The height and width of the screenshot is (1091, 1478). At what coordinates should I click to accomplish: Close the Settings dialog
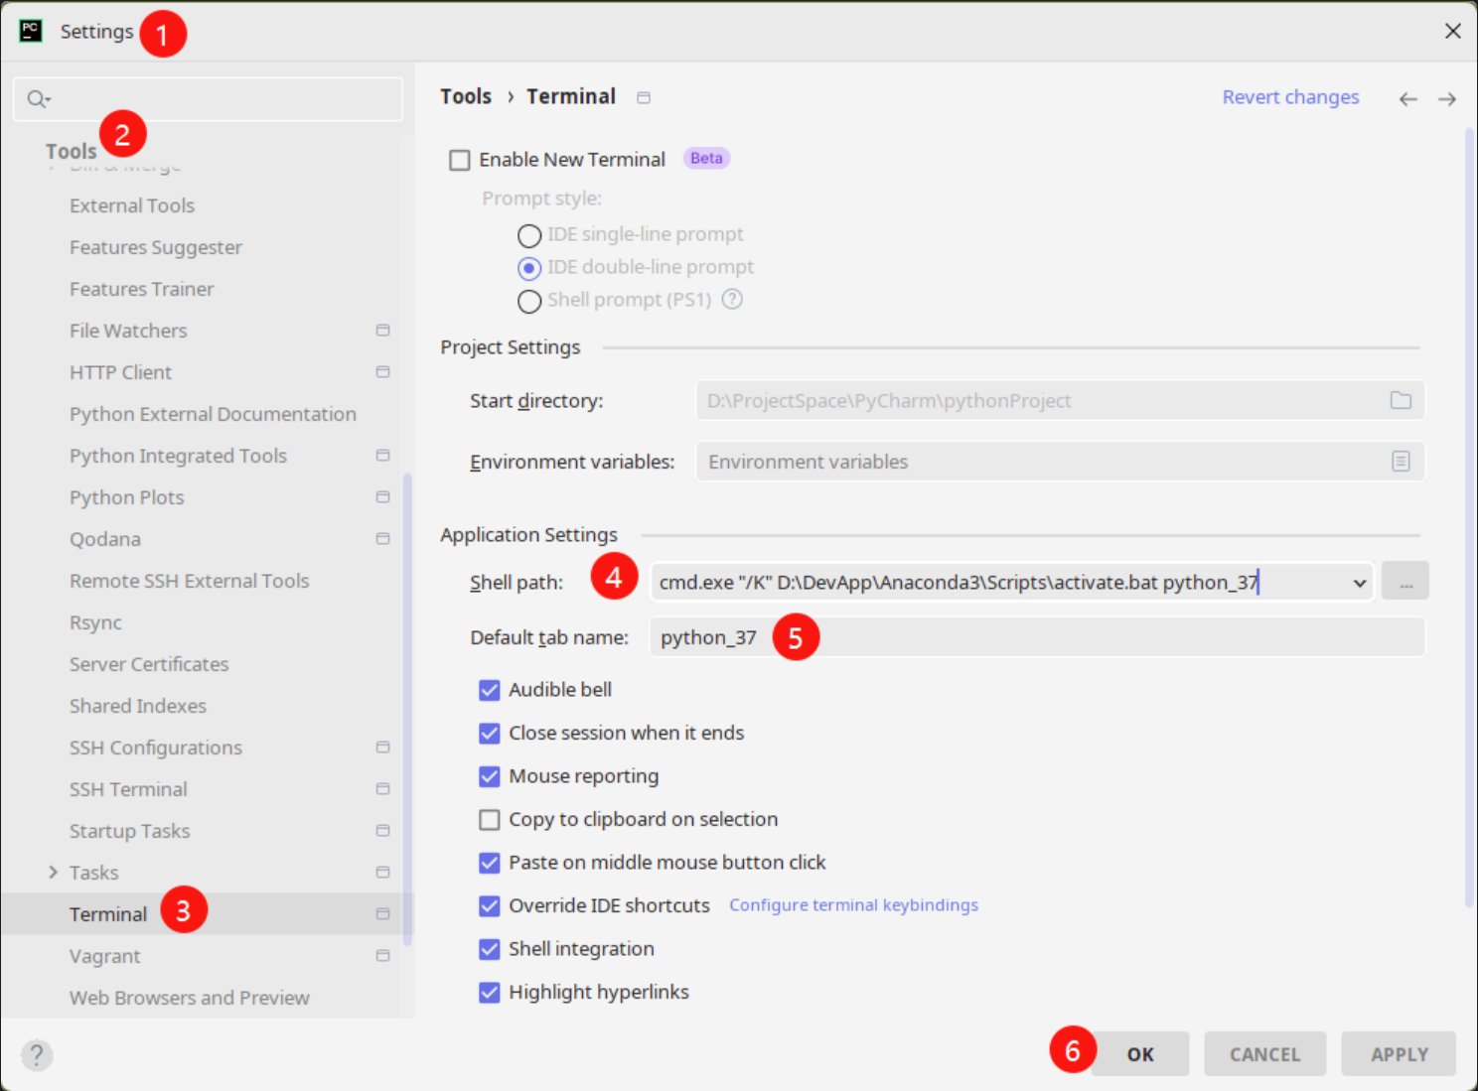(x=1452, y=31)
